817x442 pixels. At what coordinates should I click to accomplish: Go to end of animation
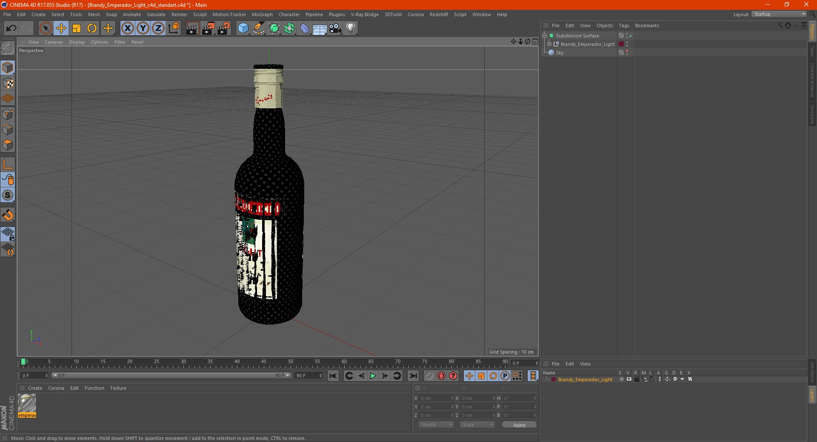pos(413,376)
